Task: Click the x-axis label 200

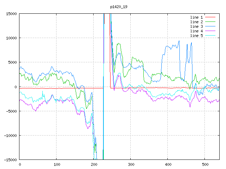Action: [x=94, y=164]
